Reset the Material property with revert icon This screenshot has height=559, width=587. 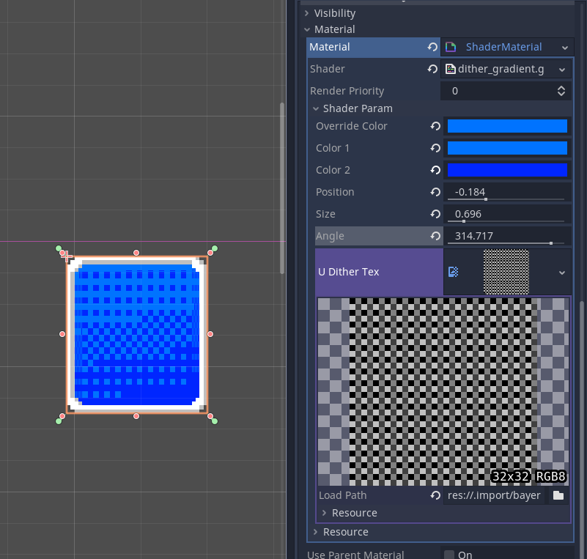click(x=432, y=47)
